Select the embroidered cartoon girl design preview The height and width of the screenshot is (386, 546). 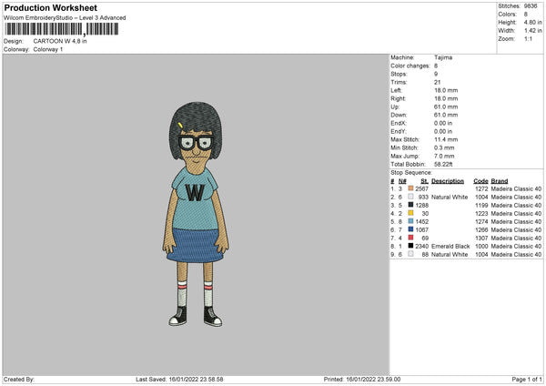click(x=196, y=214)
